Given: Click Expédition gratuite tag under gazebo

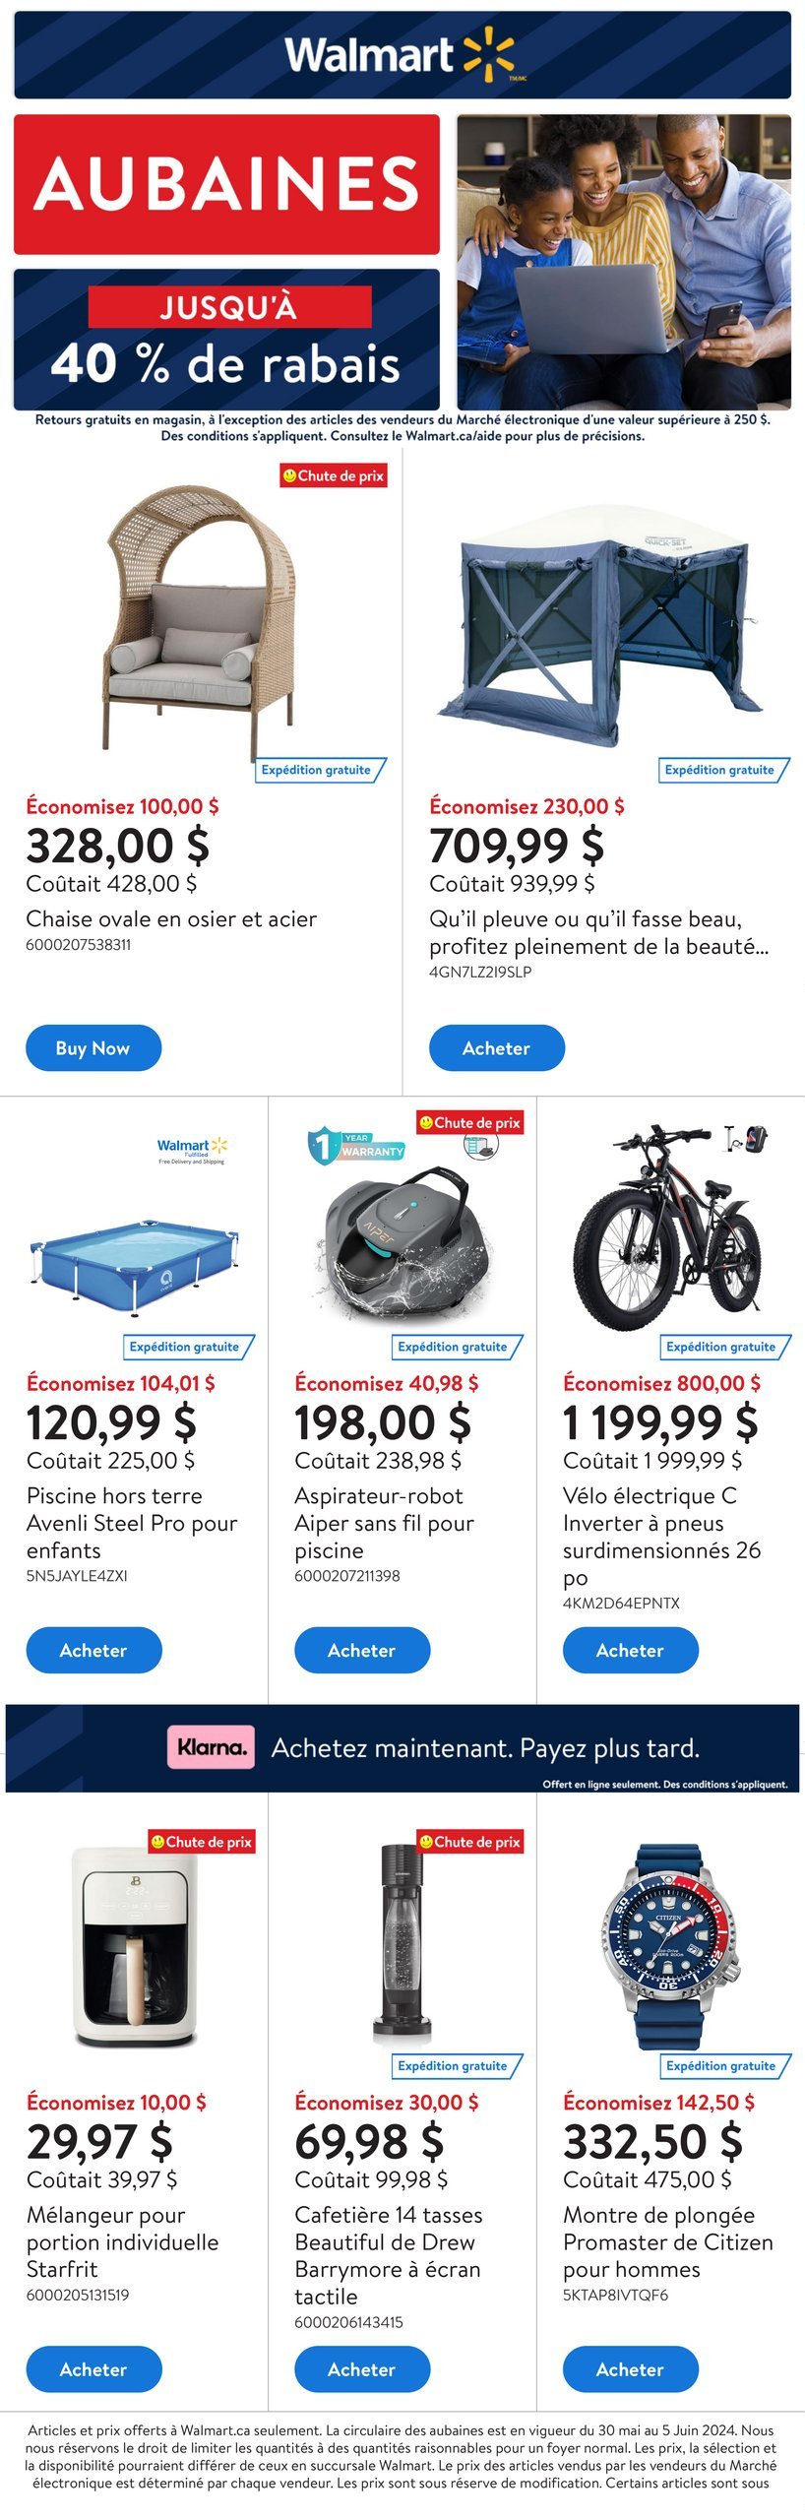Looking at the screenshot, I should [x=723, y=770].
